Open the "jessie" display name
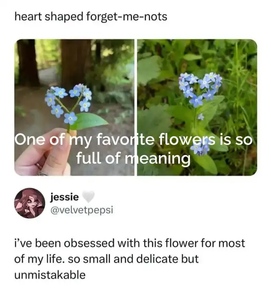The image size is (271, 297). tap(64, 197)
